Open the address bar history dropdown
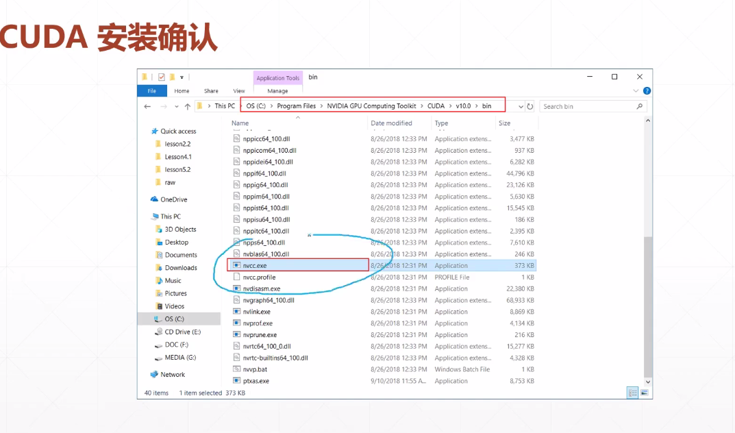Screen dimensions: 735x433 click(521, 106)
